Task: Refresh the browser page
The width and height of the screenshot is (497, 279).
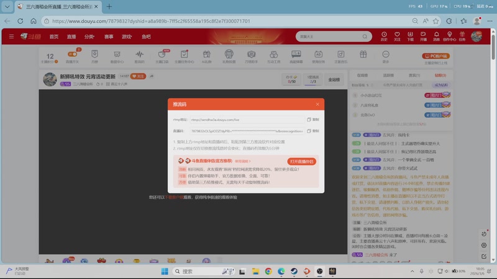Action: click(21, 21)
